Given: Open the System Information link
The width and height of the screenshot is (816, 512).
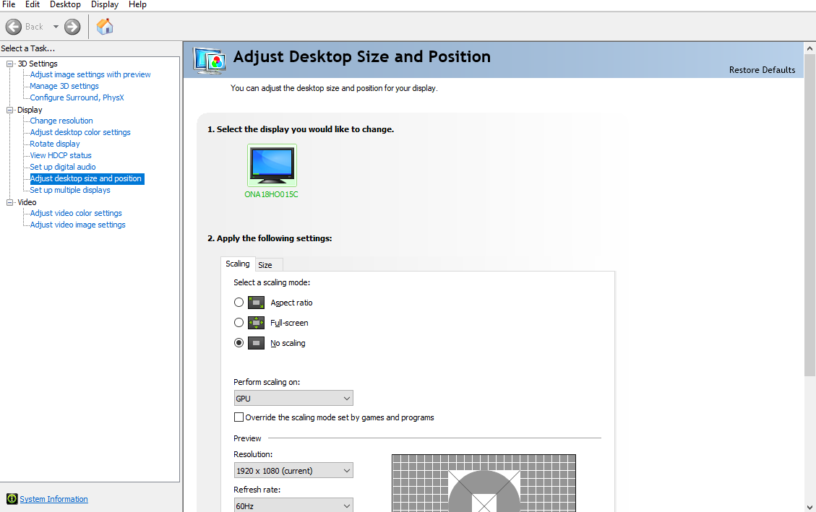Looking at the screenshot, I should point(53,499).
